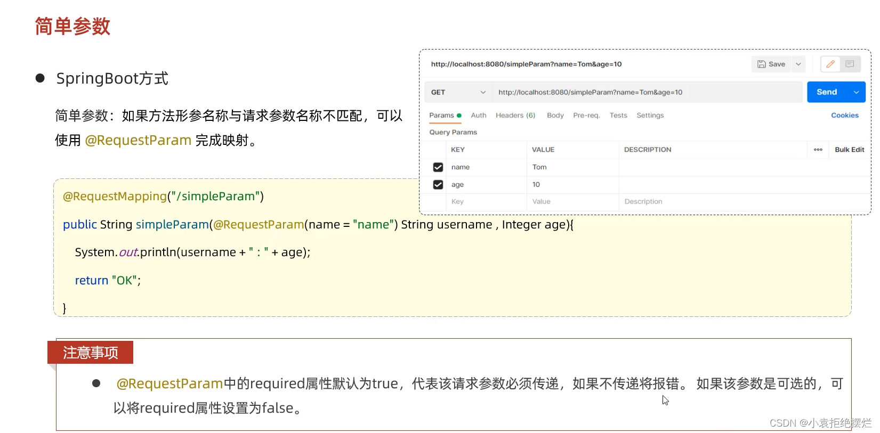This screenshot has height=433, width=880.
Task: Uncheck the name parameter checkbox
Action: coord(438,167)
